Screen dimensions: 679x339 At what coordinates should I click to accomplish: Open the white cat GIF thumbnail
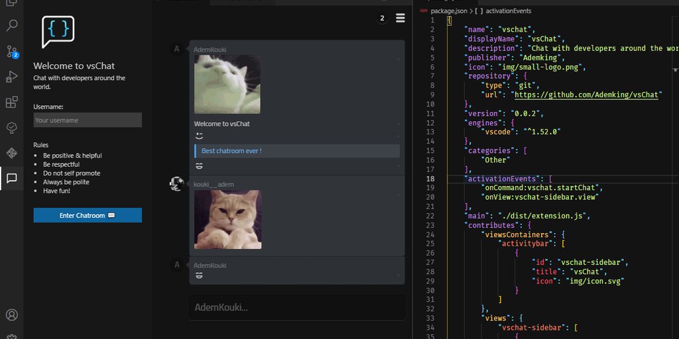(227, 84)
